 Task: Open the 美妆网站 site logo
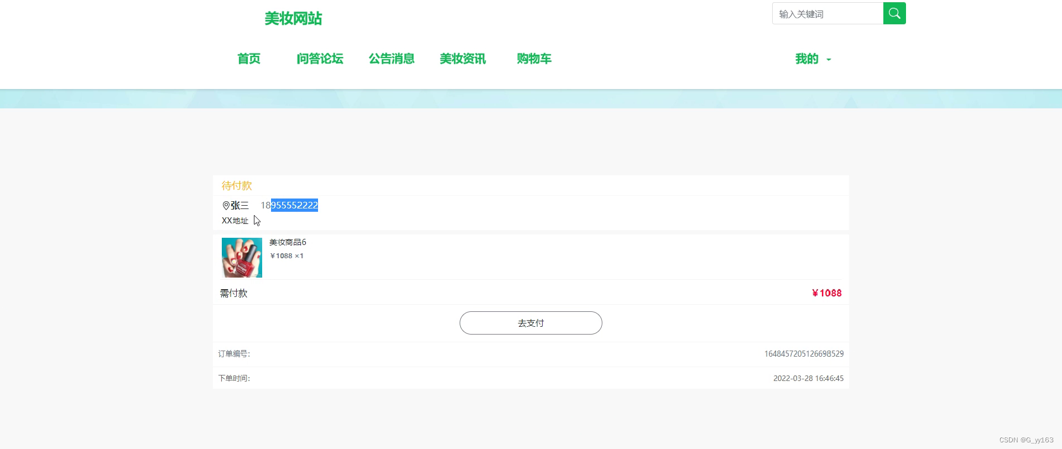pyautogui.click(x=293, y=19)
